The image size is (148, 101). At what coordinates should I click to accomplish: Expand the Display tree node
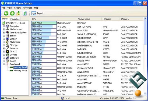pos(4,39)
